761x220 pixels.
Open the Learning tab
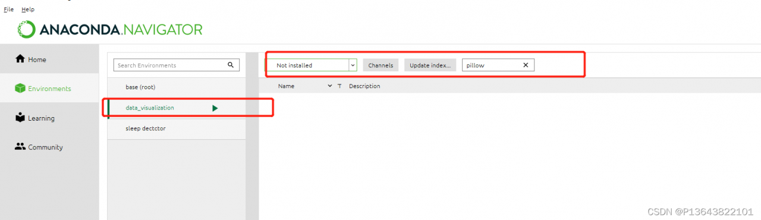(49, 118)
